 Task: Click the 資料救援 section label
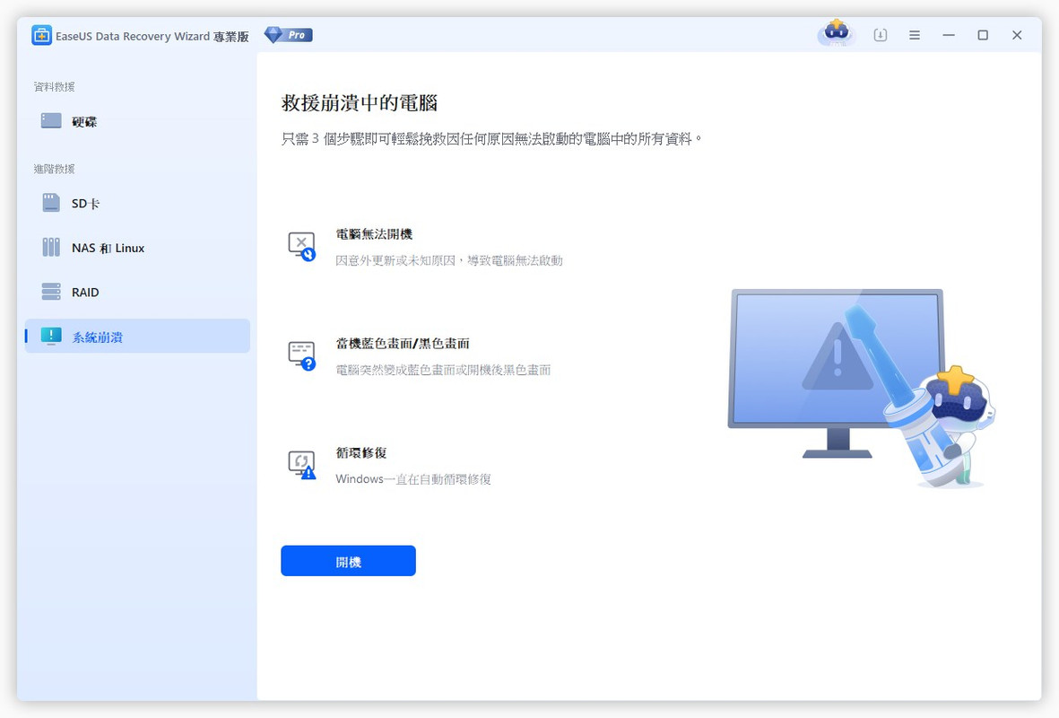click(x=54, y=86)
